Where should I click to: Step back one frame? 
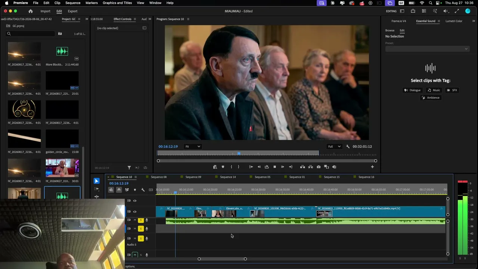pos(259,167)
